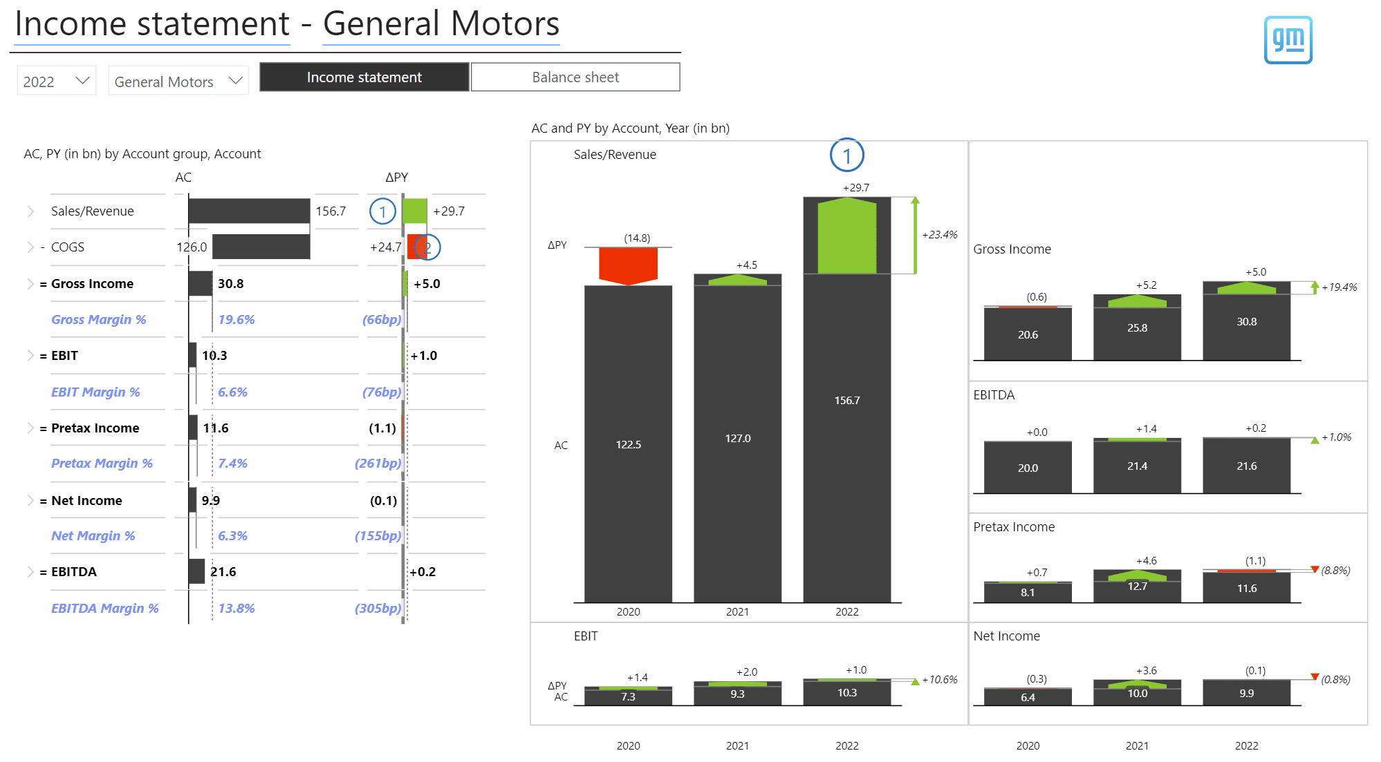This screenshot has width=1381, height=762.
Task: Click the green +23.4% growth arrow on Sales/Revenue
Action: [914, 235]
